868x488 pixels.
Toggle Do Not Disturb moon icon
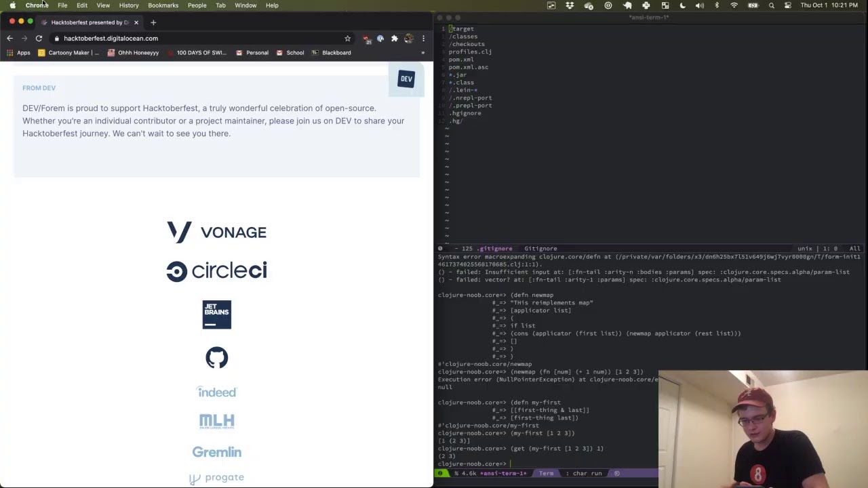point(682,5)
